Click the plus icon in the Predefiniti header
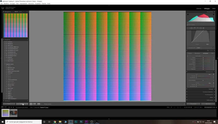The image size is (218, 124). tap(27, 40)
